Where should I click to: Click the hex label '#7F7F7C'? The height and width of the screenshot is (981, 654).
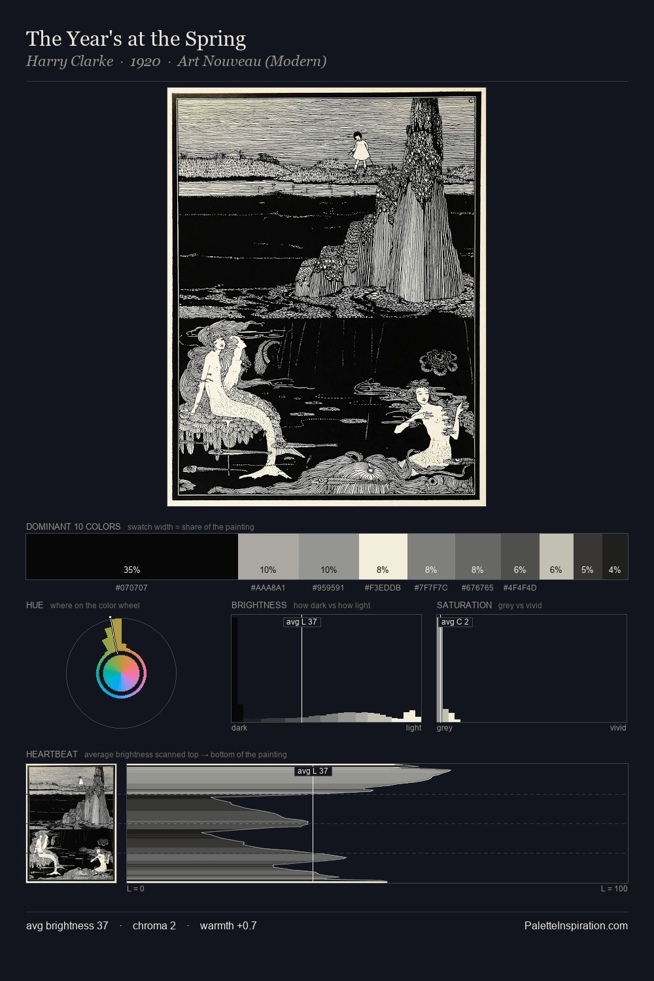(x=431, y=588)
